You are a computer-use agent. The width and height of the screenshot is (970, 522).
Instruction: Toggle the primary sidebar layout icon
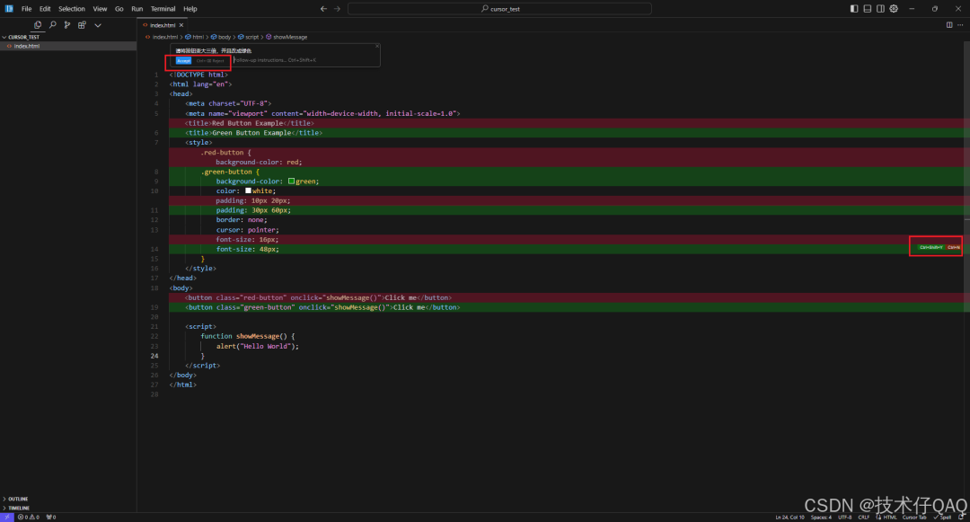point(854,9)
